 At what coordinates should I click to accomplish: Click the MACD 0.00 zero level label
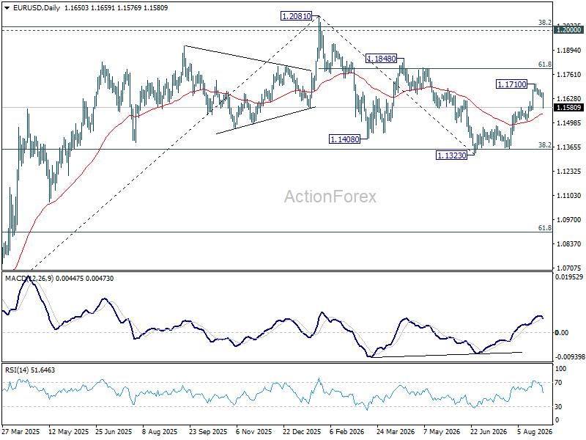pos(562,333)
